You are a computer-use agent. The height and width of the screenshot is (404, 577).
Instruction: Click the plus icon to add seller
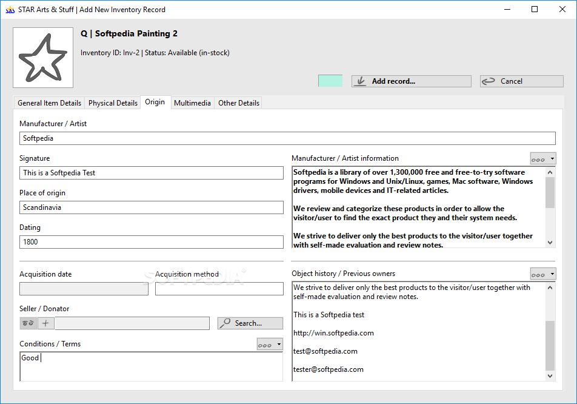45,323
